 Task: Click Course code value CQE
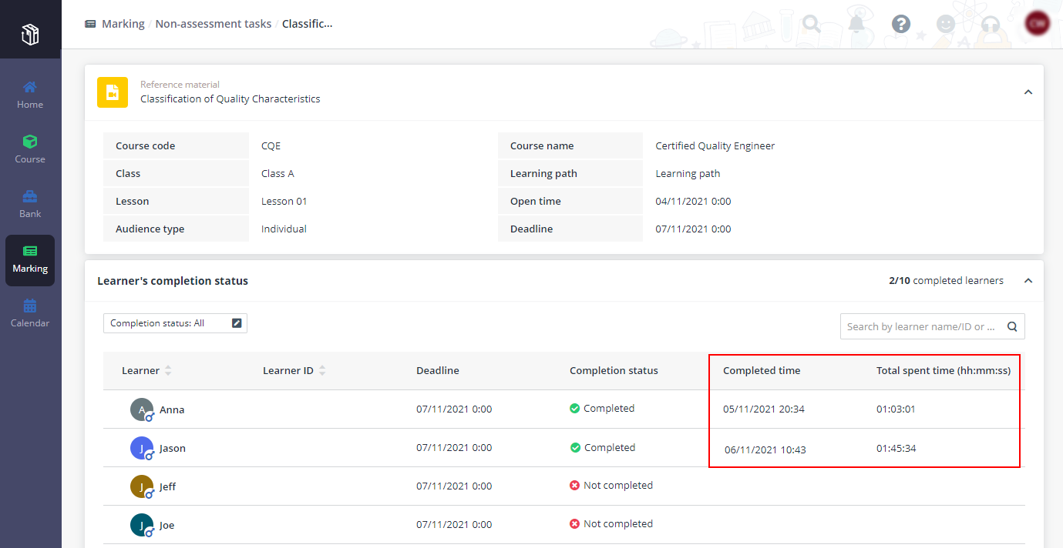(271, 145)
